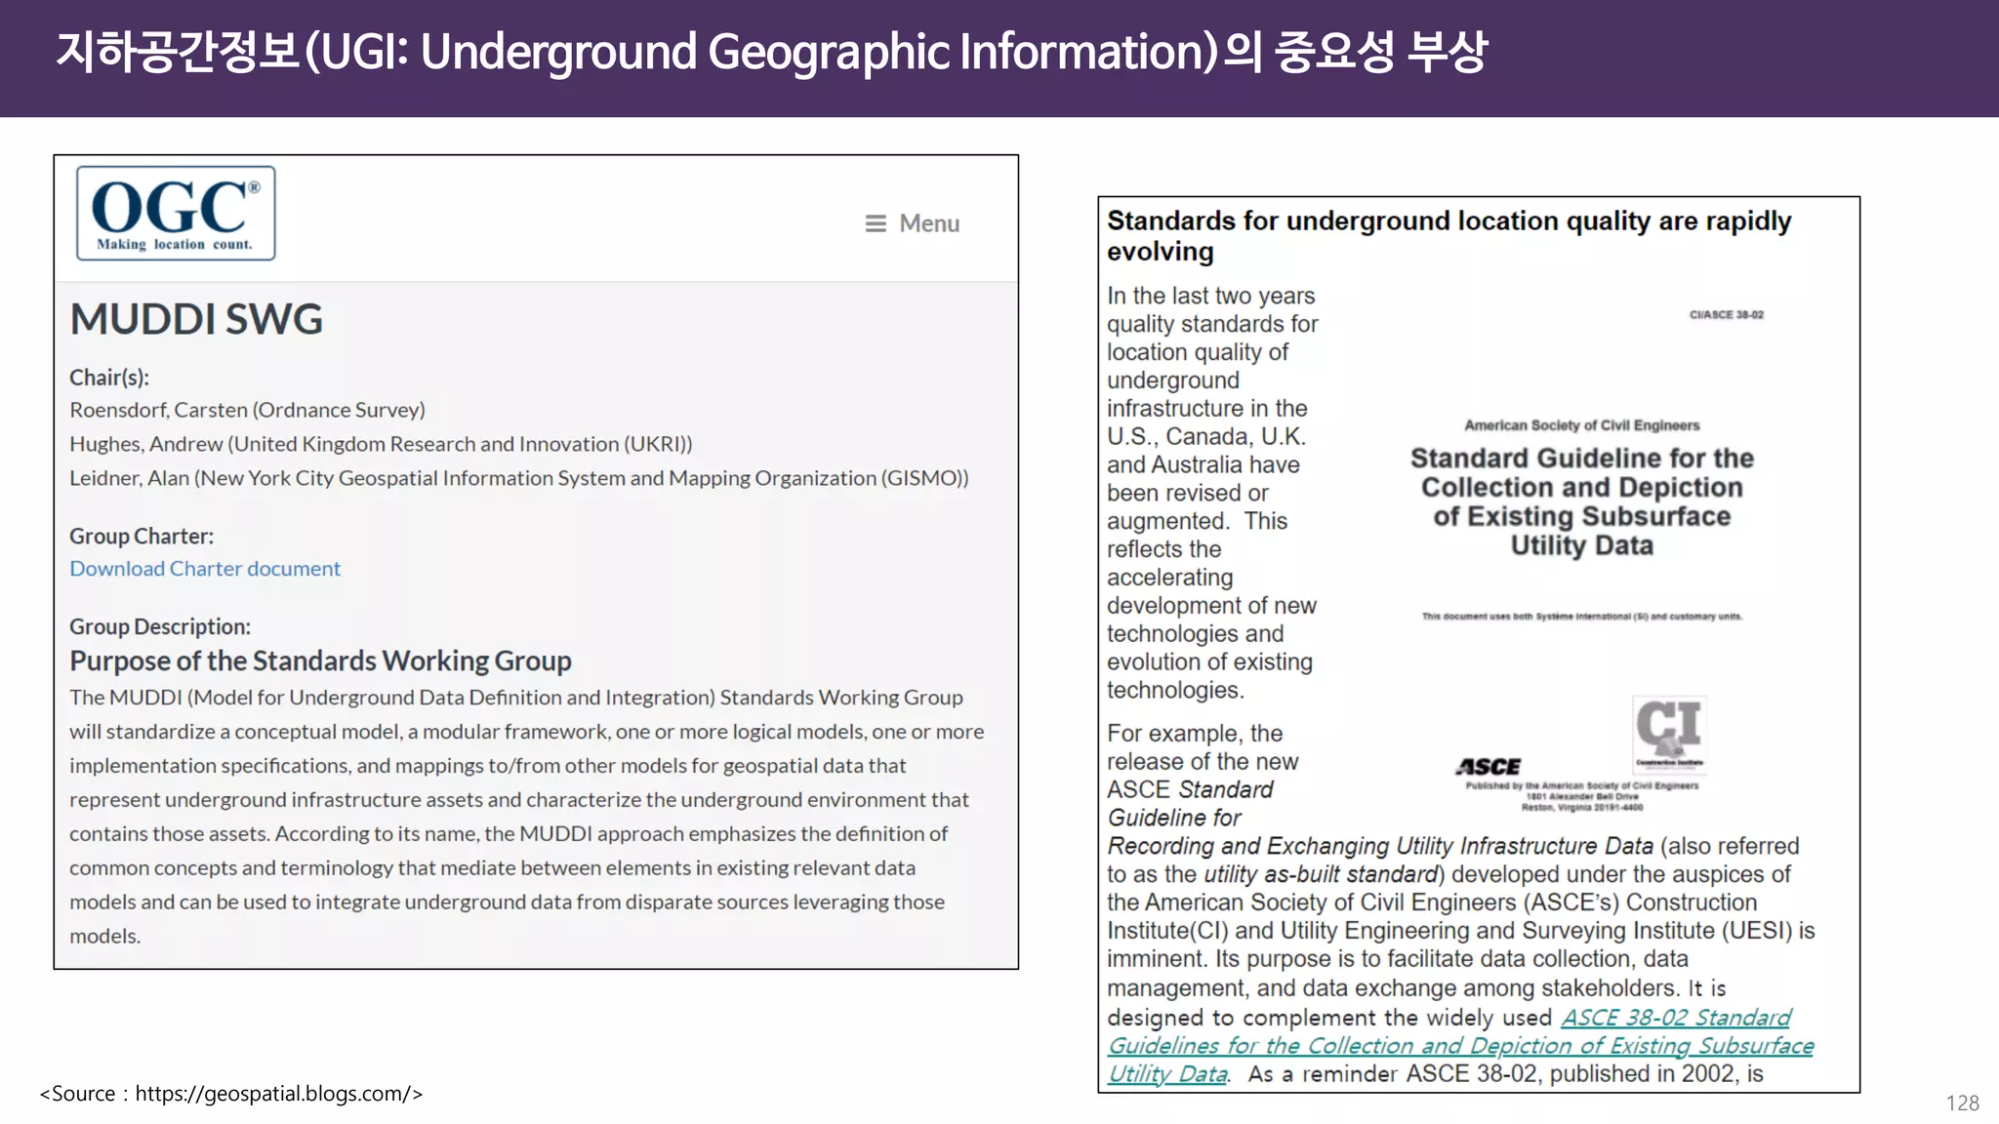Open ASCE 38-02 Standard Guidelines link
1999x1124 pixels.
pos(1460,1045)
